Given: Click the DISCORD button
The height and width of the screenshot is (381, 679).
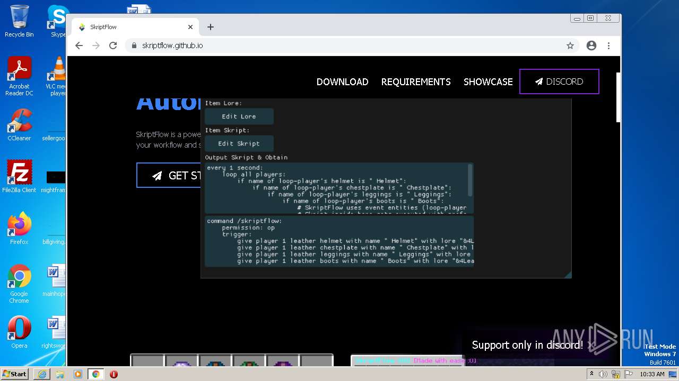Looking at the screenshot, I should [559, 81].
